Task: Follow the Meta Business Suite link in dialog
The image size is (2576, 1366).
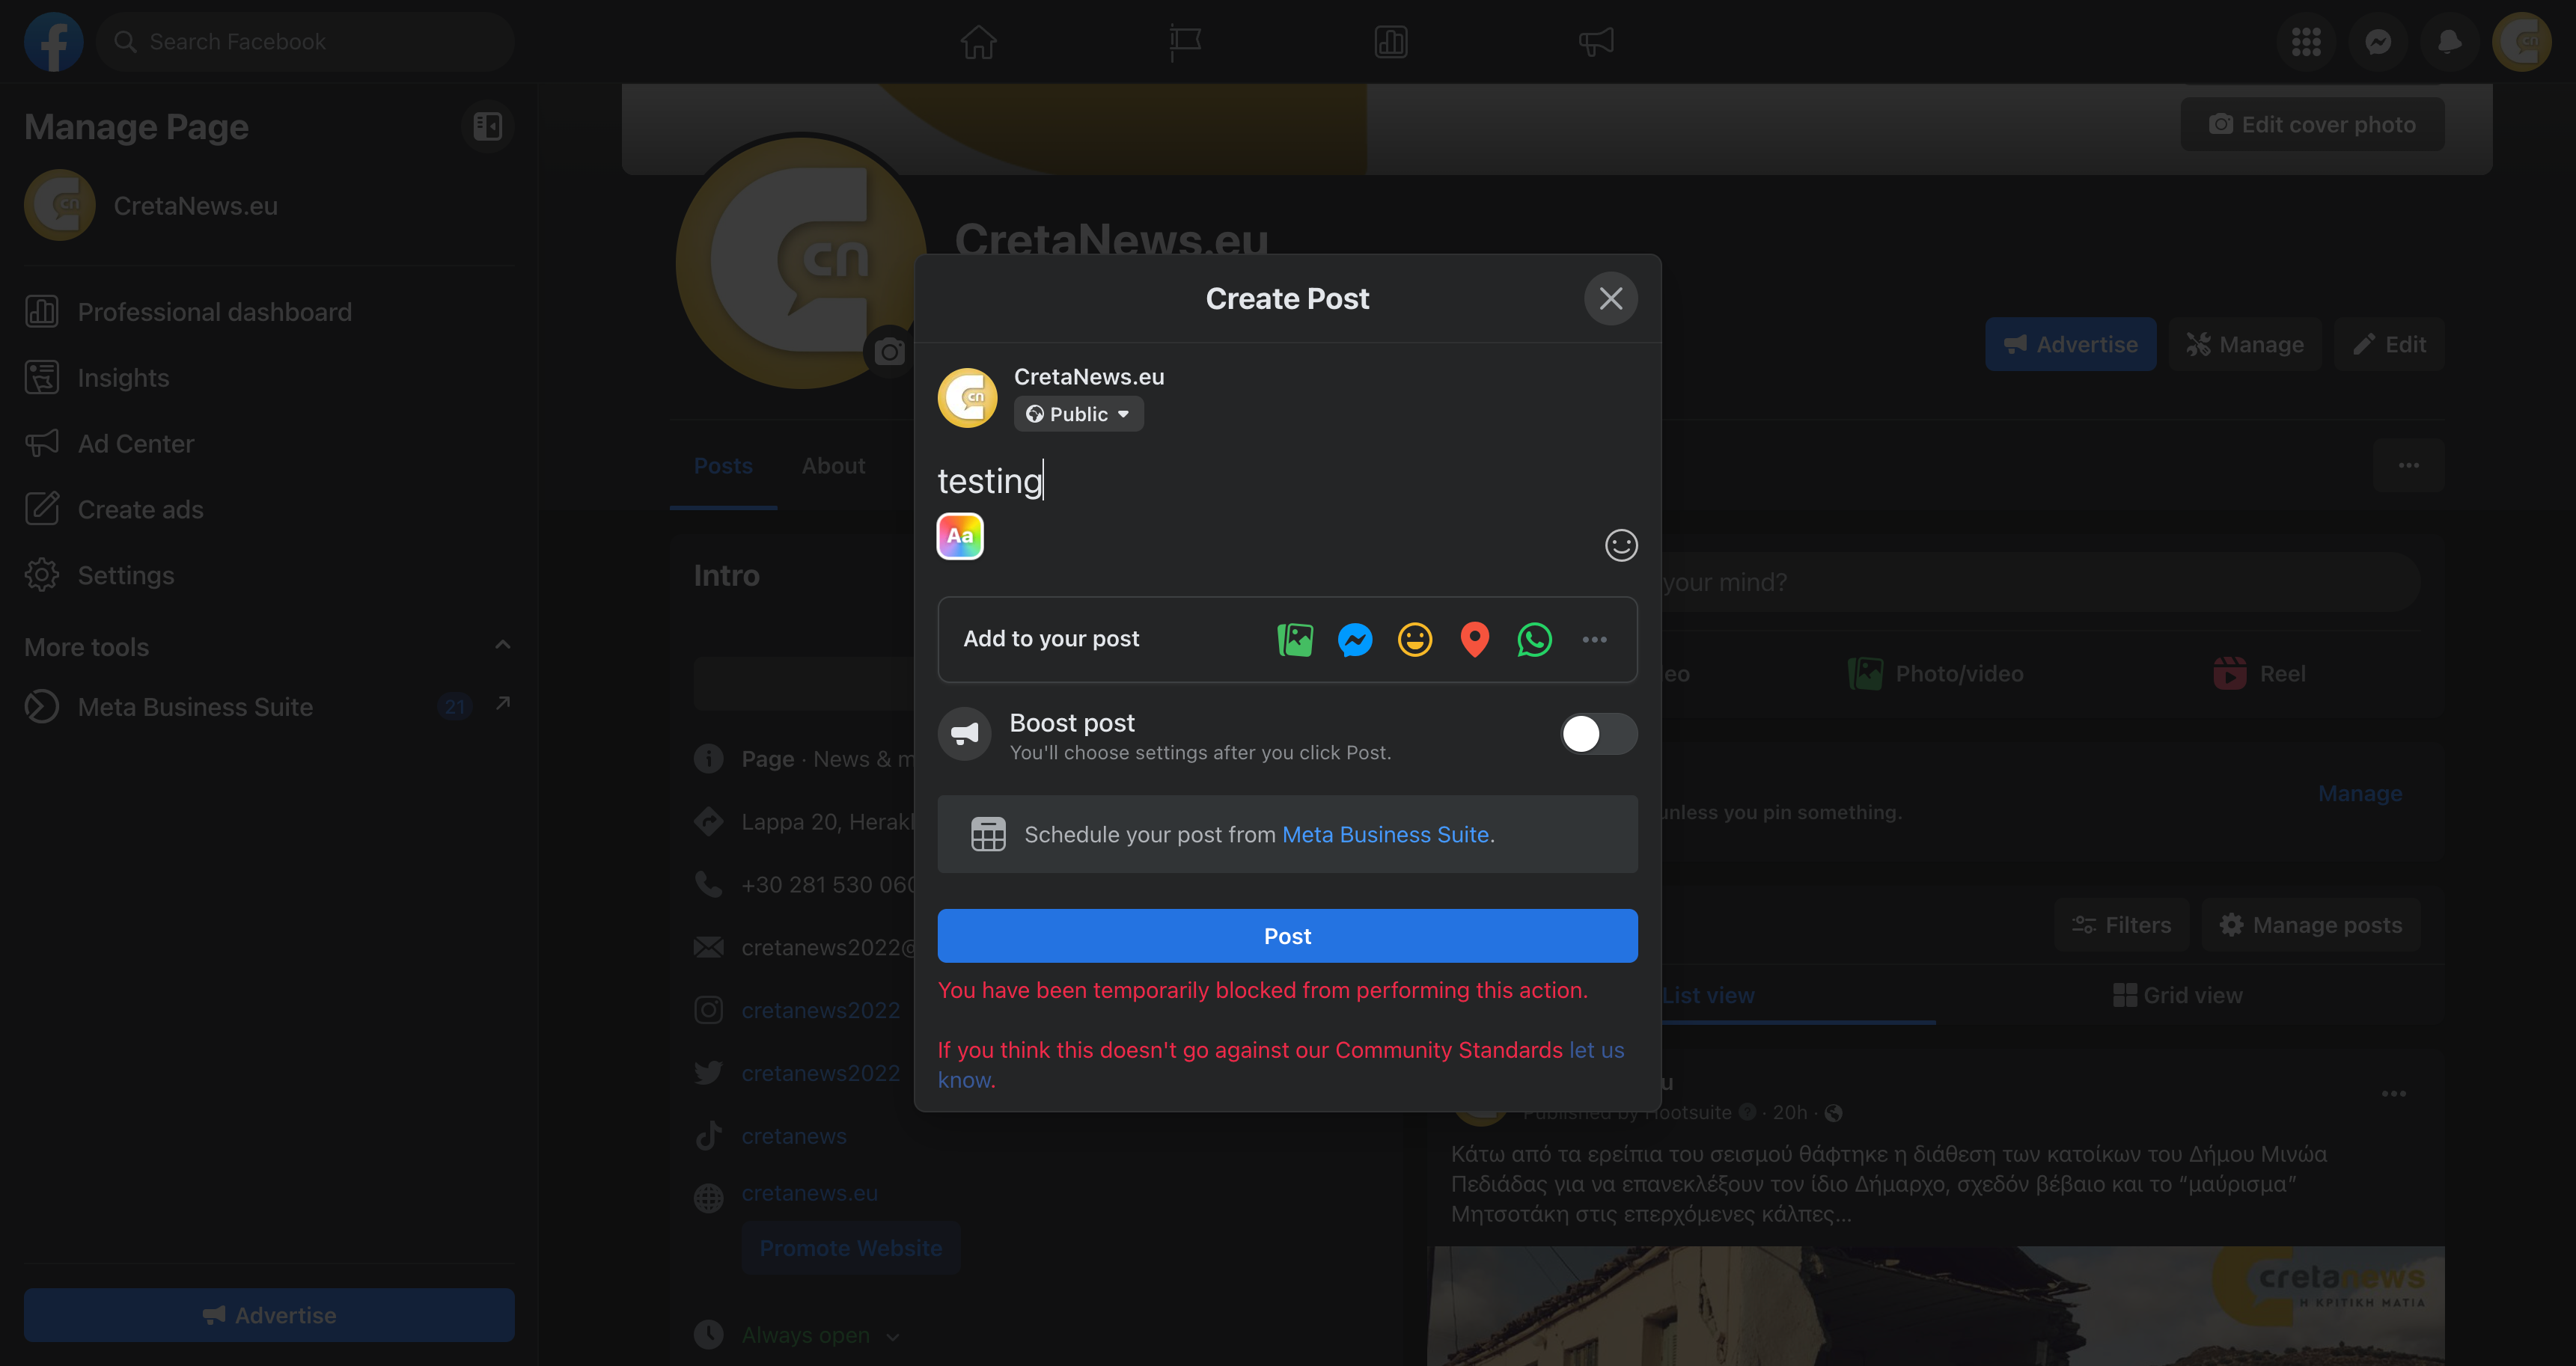Action: click(x=1385, y=834)
